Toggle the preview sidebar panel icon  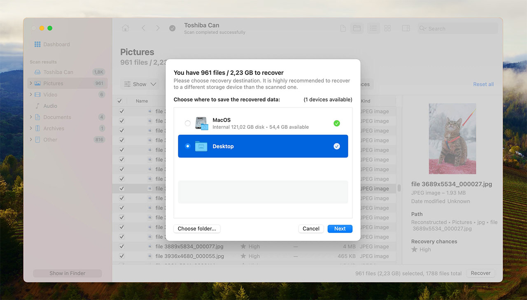[406, 28]
